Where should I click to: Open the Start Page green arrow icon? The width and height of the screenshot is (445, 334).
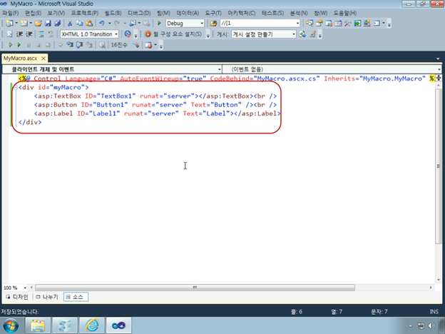tap(357, 24)
